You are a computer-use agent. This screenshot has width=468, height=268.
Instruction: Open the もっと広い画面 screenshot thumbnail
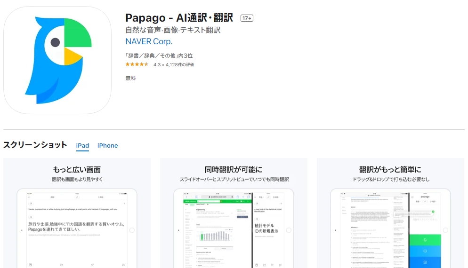click(x=77, y=213)
